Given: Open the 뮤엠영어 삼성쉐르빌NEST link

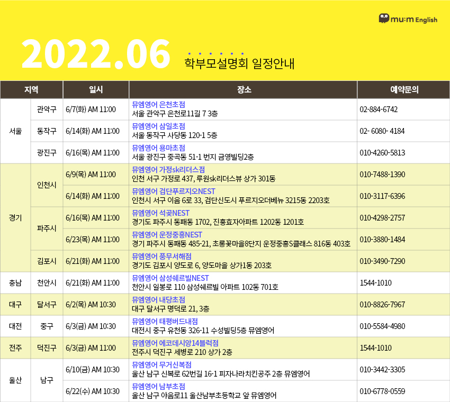Looking at the screenshot, I should [x=170, y=278].
